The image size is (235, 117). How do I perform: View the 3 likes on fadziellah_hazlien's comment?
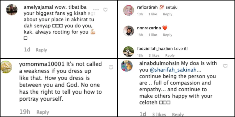154,55
